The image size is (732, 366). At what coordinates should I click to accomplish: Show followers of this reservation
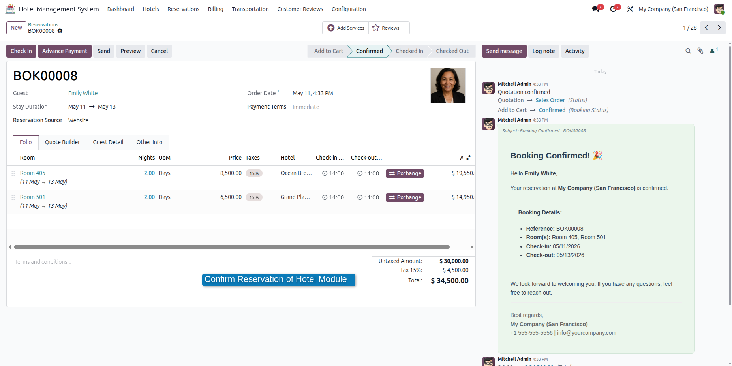(713, 51)
